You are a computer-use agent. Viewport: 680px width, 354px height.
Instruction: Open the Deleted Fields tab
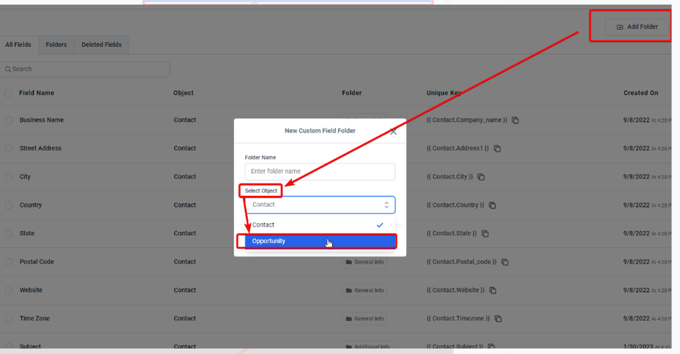(101, 45)
